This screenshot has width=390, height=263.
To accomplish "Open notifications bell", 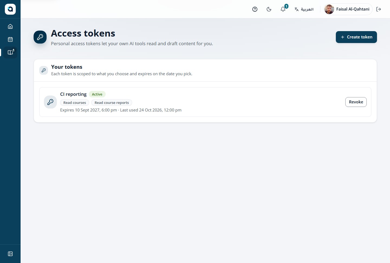I will pyautogui.click(x=283, y=9).
